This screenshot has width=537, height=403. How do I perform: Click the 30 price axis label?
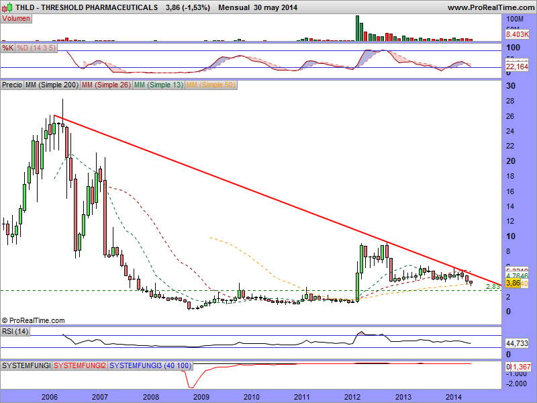[511, 86]
